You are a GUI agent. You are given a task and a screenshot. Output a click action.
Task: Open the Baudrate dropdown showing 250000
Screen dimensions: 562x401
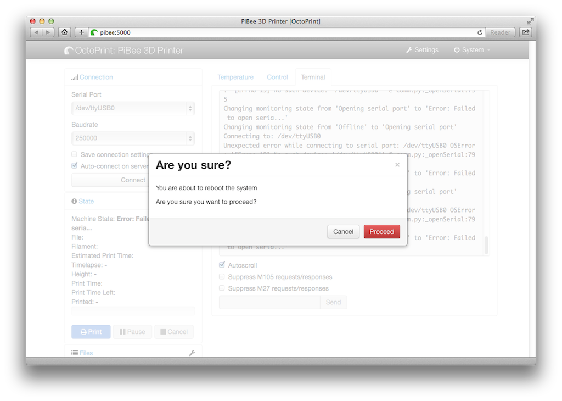(x=133, y=138)
